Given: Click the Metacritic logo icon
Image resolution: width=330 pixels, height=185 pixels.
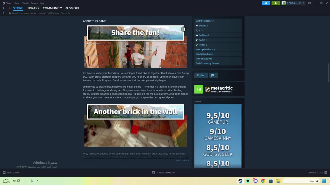Looking at the screenshot, I should point(207,89).
